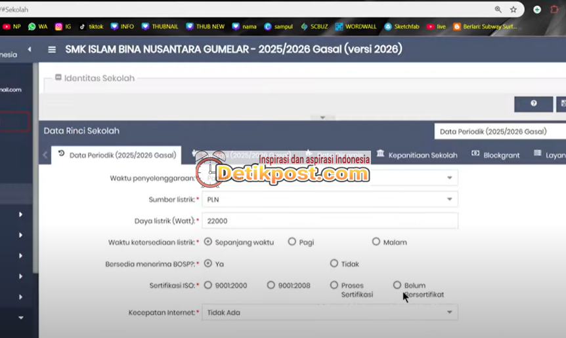
Task: Open the IG Instagram bookmark
Action: (x=63, y=27)
